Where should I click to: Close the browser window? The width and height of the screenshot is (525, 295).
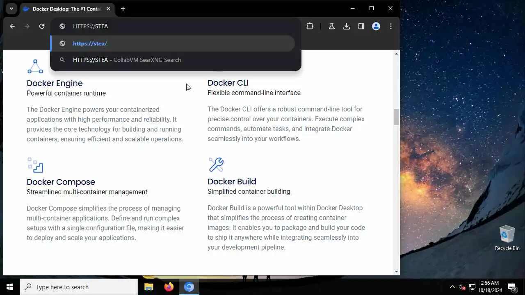(390, 8)
